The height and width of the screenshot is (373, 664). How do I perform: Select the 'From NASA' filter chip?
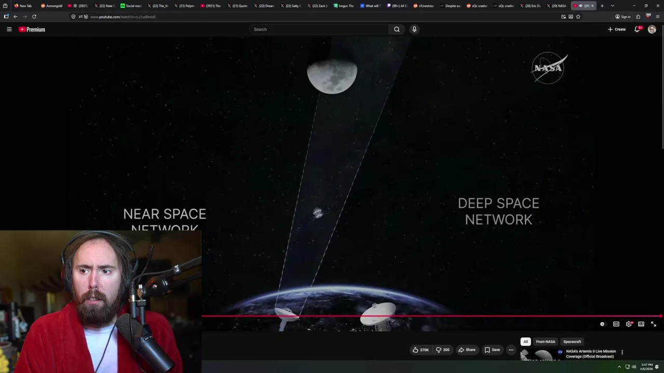(545, 342)
